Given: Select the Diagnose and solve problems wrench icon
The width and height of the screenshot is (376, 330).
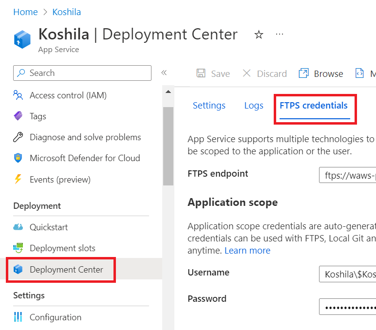Looking at the screenshot, I should coord(18,137).
